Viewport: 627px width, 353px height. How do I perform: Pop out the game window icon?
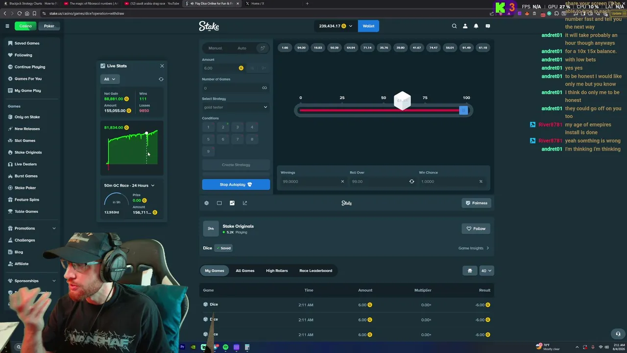(245, 203)
